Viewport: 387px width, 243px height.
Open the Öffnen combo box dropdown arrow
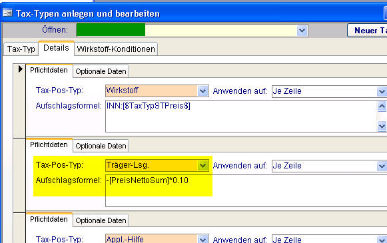(x=302, y=31)
